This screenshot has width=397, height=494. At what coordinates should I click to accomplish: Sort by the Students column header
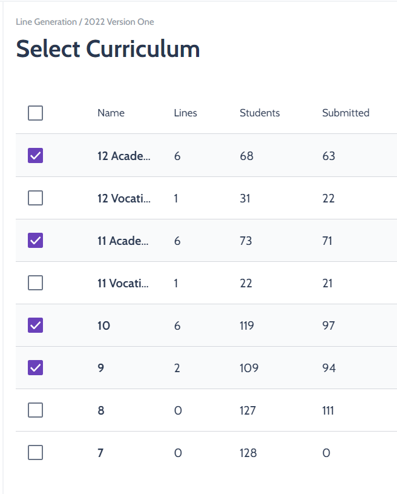coord(260,113)
